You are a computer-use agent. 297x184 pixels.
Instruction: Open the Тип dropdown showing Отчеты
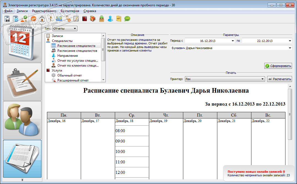point(65,29)
